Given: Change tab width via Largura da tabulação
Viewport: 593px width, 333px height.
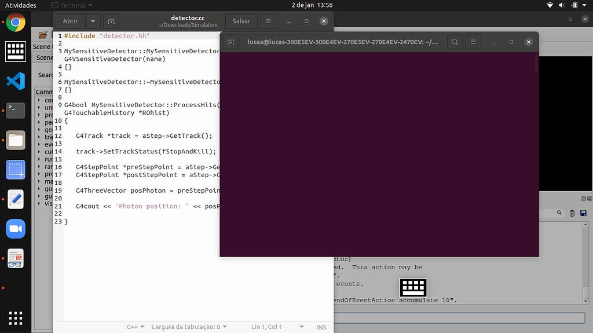Looking at the screenshot, I should tap(189, 327).
